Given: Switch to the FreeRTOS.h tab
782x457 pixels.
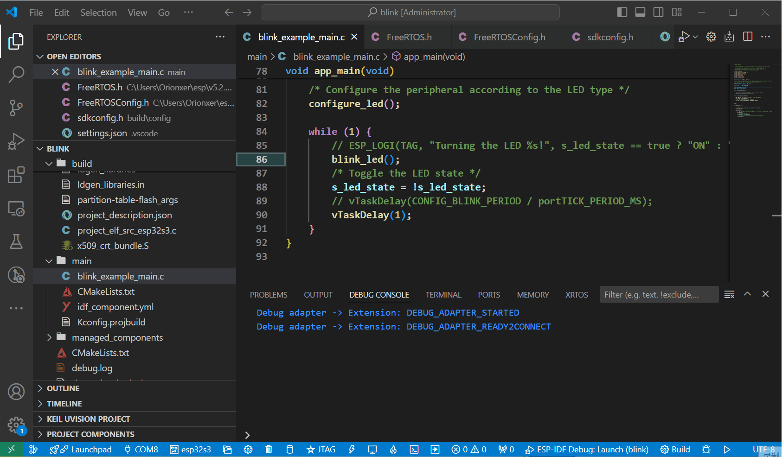Looking at the screenshot, I should pos(407,37).
